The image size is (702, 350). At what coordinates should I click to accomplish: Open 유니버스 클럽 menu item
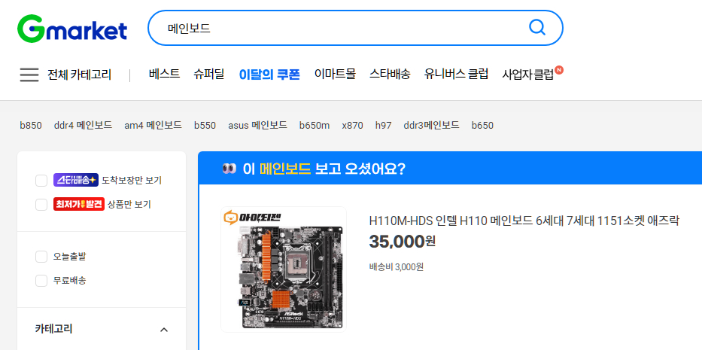click(x=456, y=74)
